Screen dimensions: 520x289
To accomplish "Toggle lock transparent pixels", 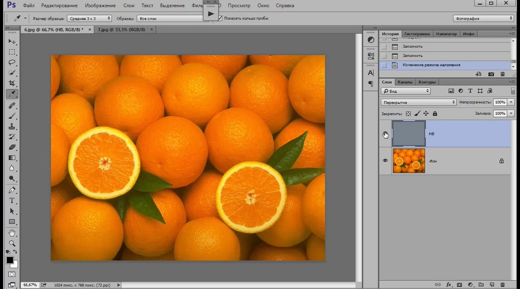I will coord(408,114).
